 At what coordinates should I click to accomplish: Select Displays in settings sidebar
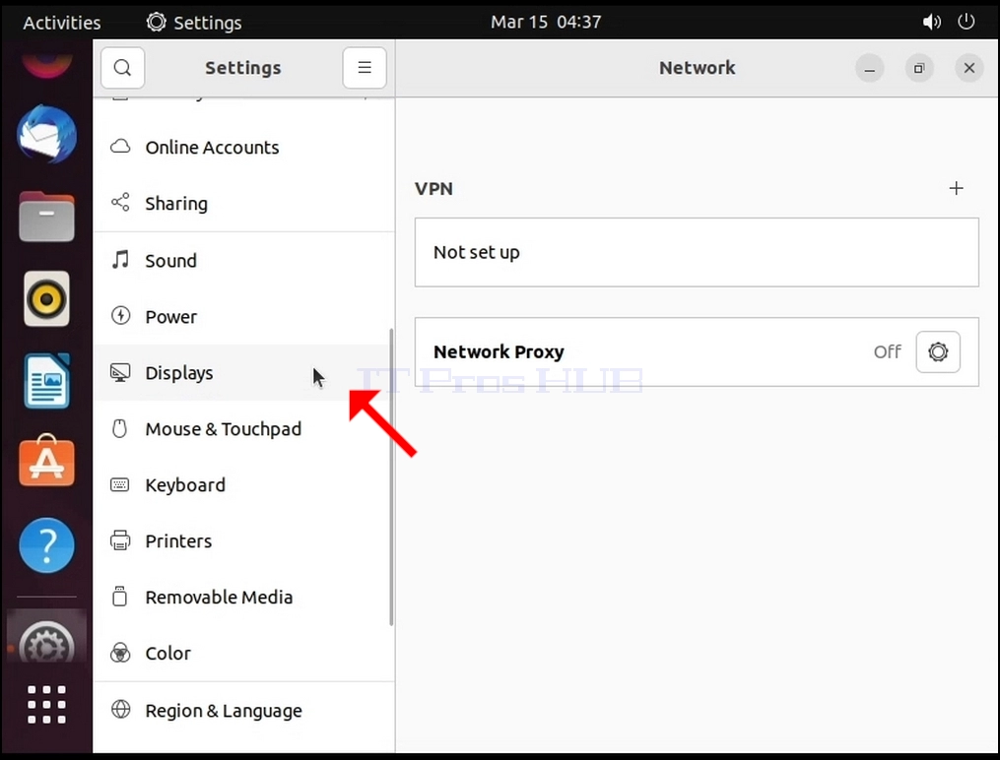click(x=242, y=373)
